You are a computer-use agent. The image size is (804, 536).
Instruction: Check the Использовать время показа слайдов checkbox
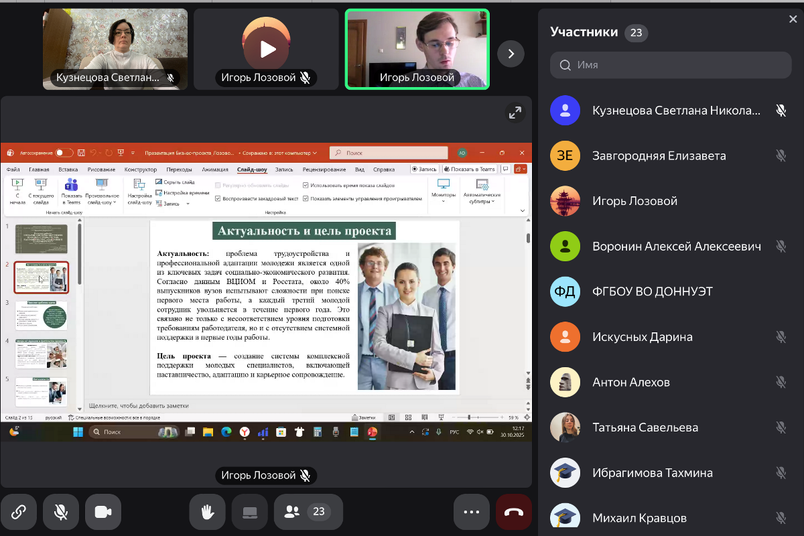point(306,185)
